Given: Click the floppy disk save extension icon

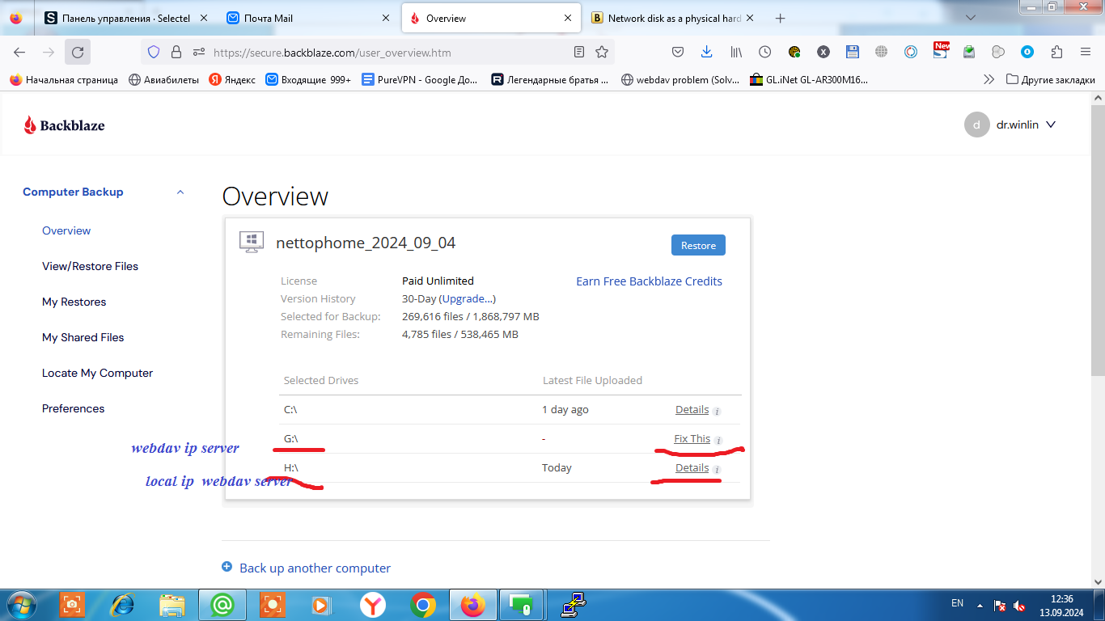Looking at the screenshot, I should pos(852,52).
